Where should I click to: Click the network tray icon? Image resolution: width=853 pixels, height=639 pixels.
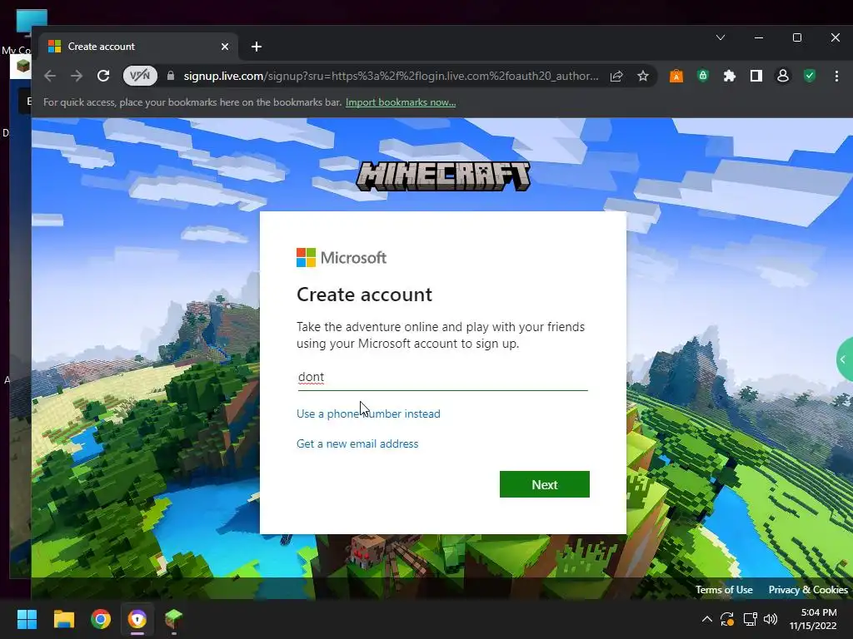pos(751,619)
